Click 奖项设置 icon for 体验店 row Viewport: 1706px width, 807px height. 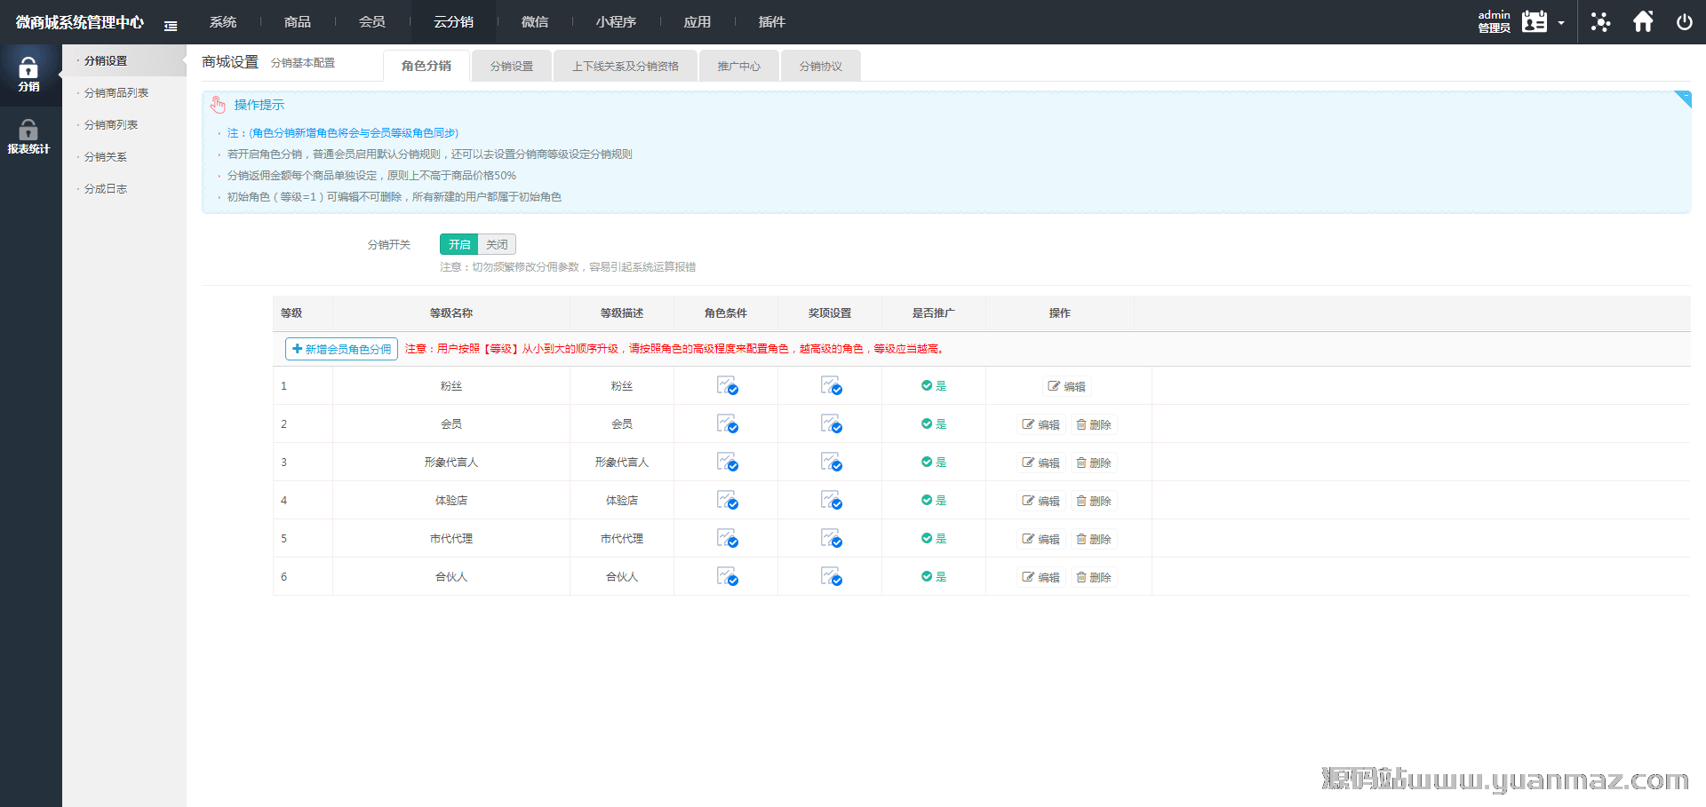click(x=831, y=501)
